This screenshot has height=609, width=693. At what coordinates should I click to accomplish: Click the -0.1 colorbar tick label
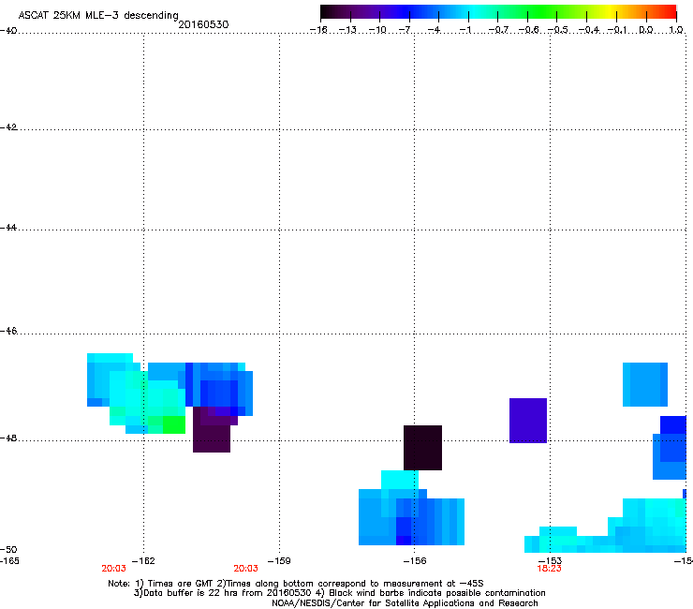[x=617, y=30]
